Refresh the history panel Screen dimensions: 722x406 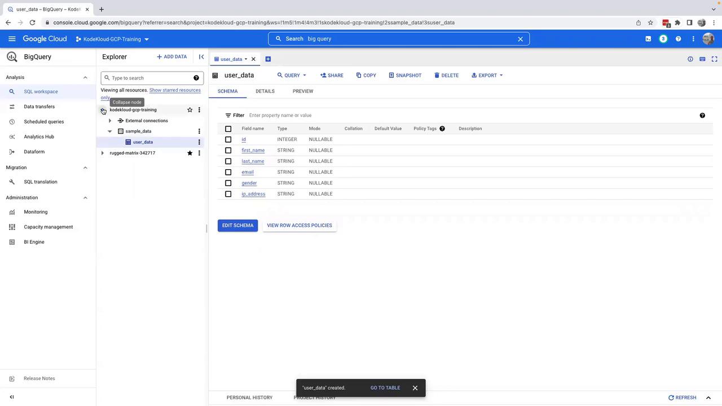(683, 398)
